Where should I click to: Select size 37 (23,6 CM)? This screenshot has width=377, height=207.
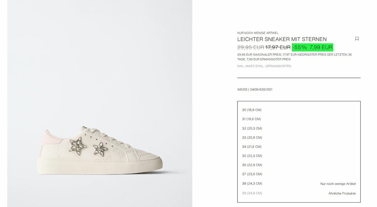(299, 174)
